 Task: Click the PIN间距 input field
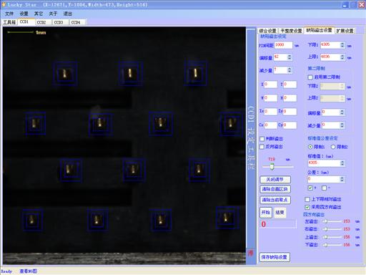tap(283, 45)
